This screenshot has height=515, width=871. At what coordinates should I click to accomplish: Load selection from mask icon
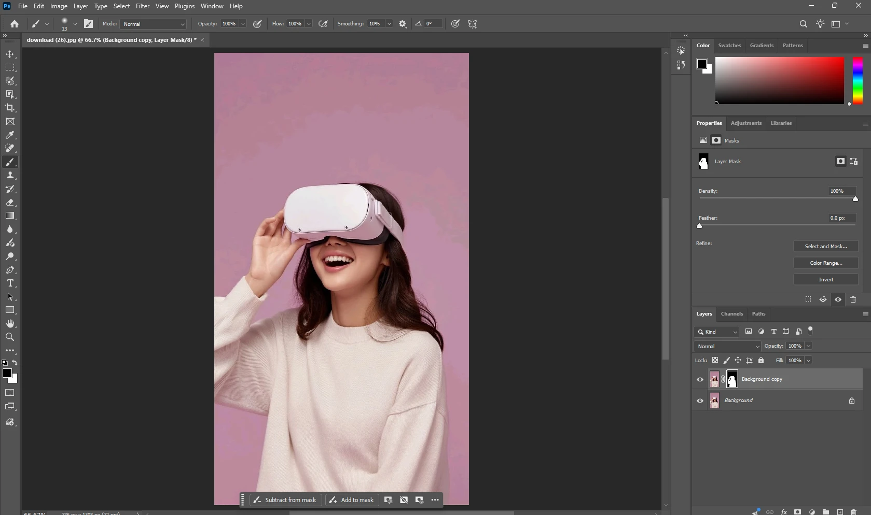point(808,299)
